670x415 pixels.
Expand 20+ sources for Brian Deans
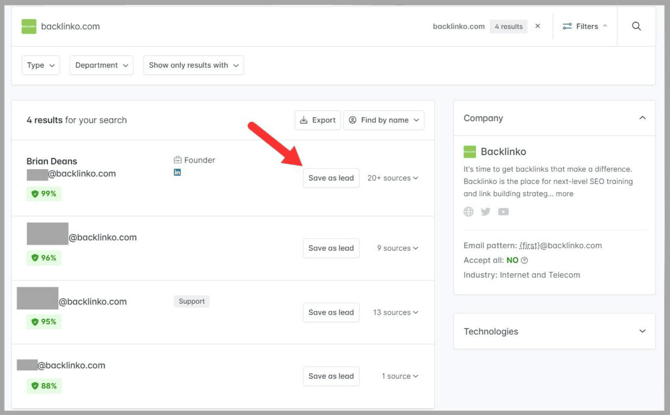tap(393, 178)
